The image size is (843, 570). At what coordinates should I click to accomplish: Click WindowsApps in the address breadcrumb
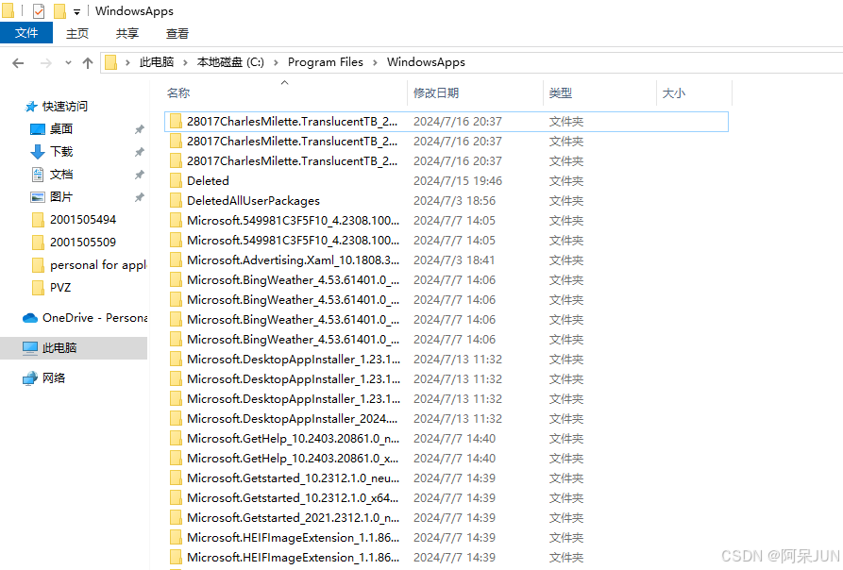(x=426, y=62)
